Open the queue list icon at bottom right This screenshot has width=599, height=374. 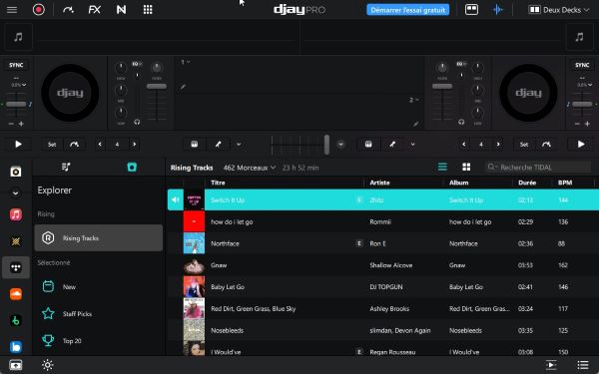(x=583, y=365)
